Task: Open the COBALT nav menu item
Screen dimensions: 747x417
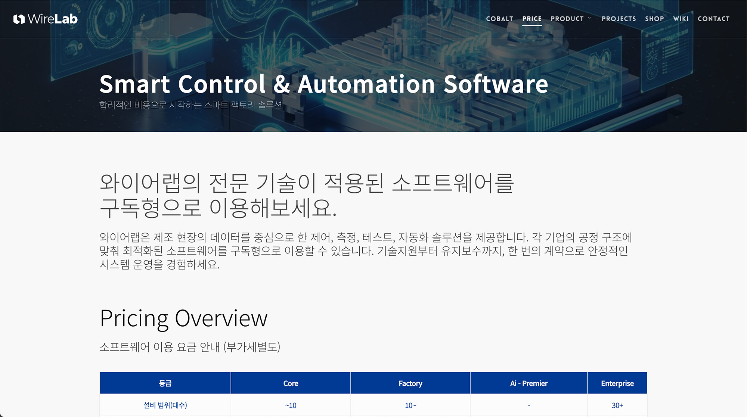Action: tap(499, 19)
